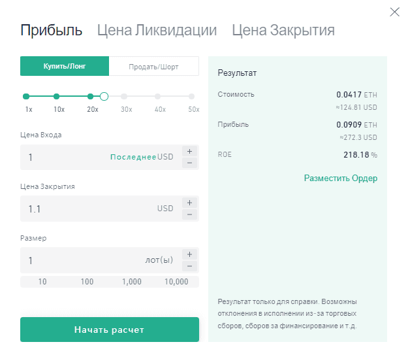Click the 0.0417 ETH cost value
The width and height of the screenshot is (408, 357).
coord(356,95)
